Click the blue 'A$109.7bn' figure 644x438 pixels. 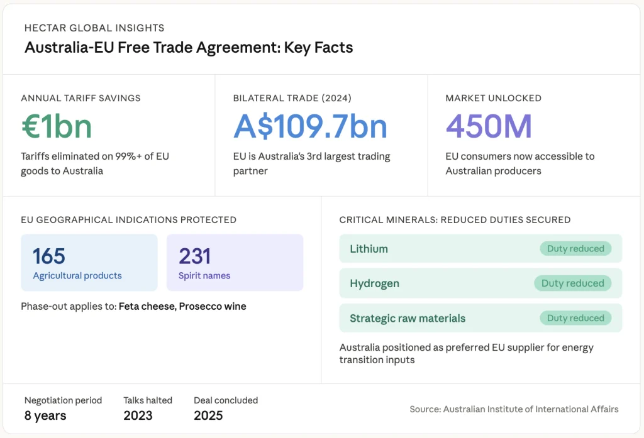click(310, 126)
